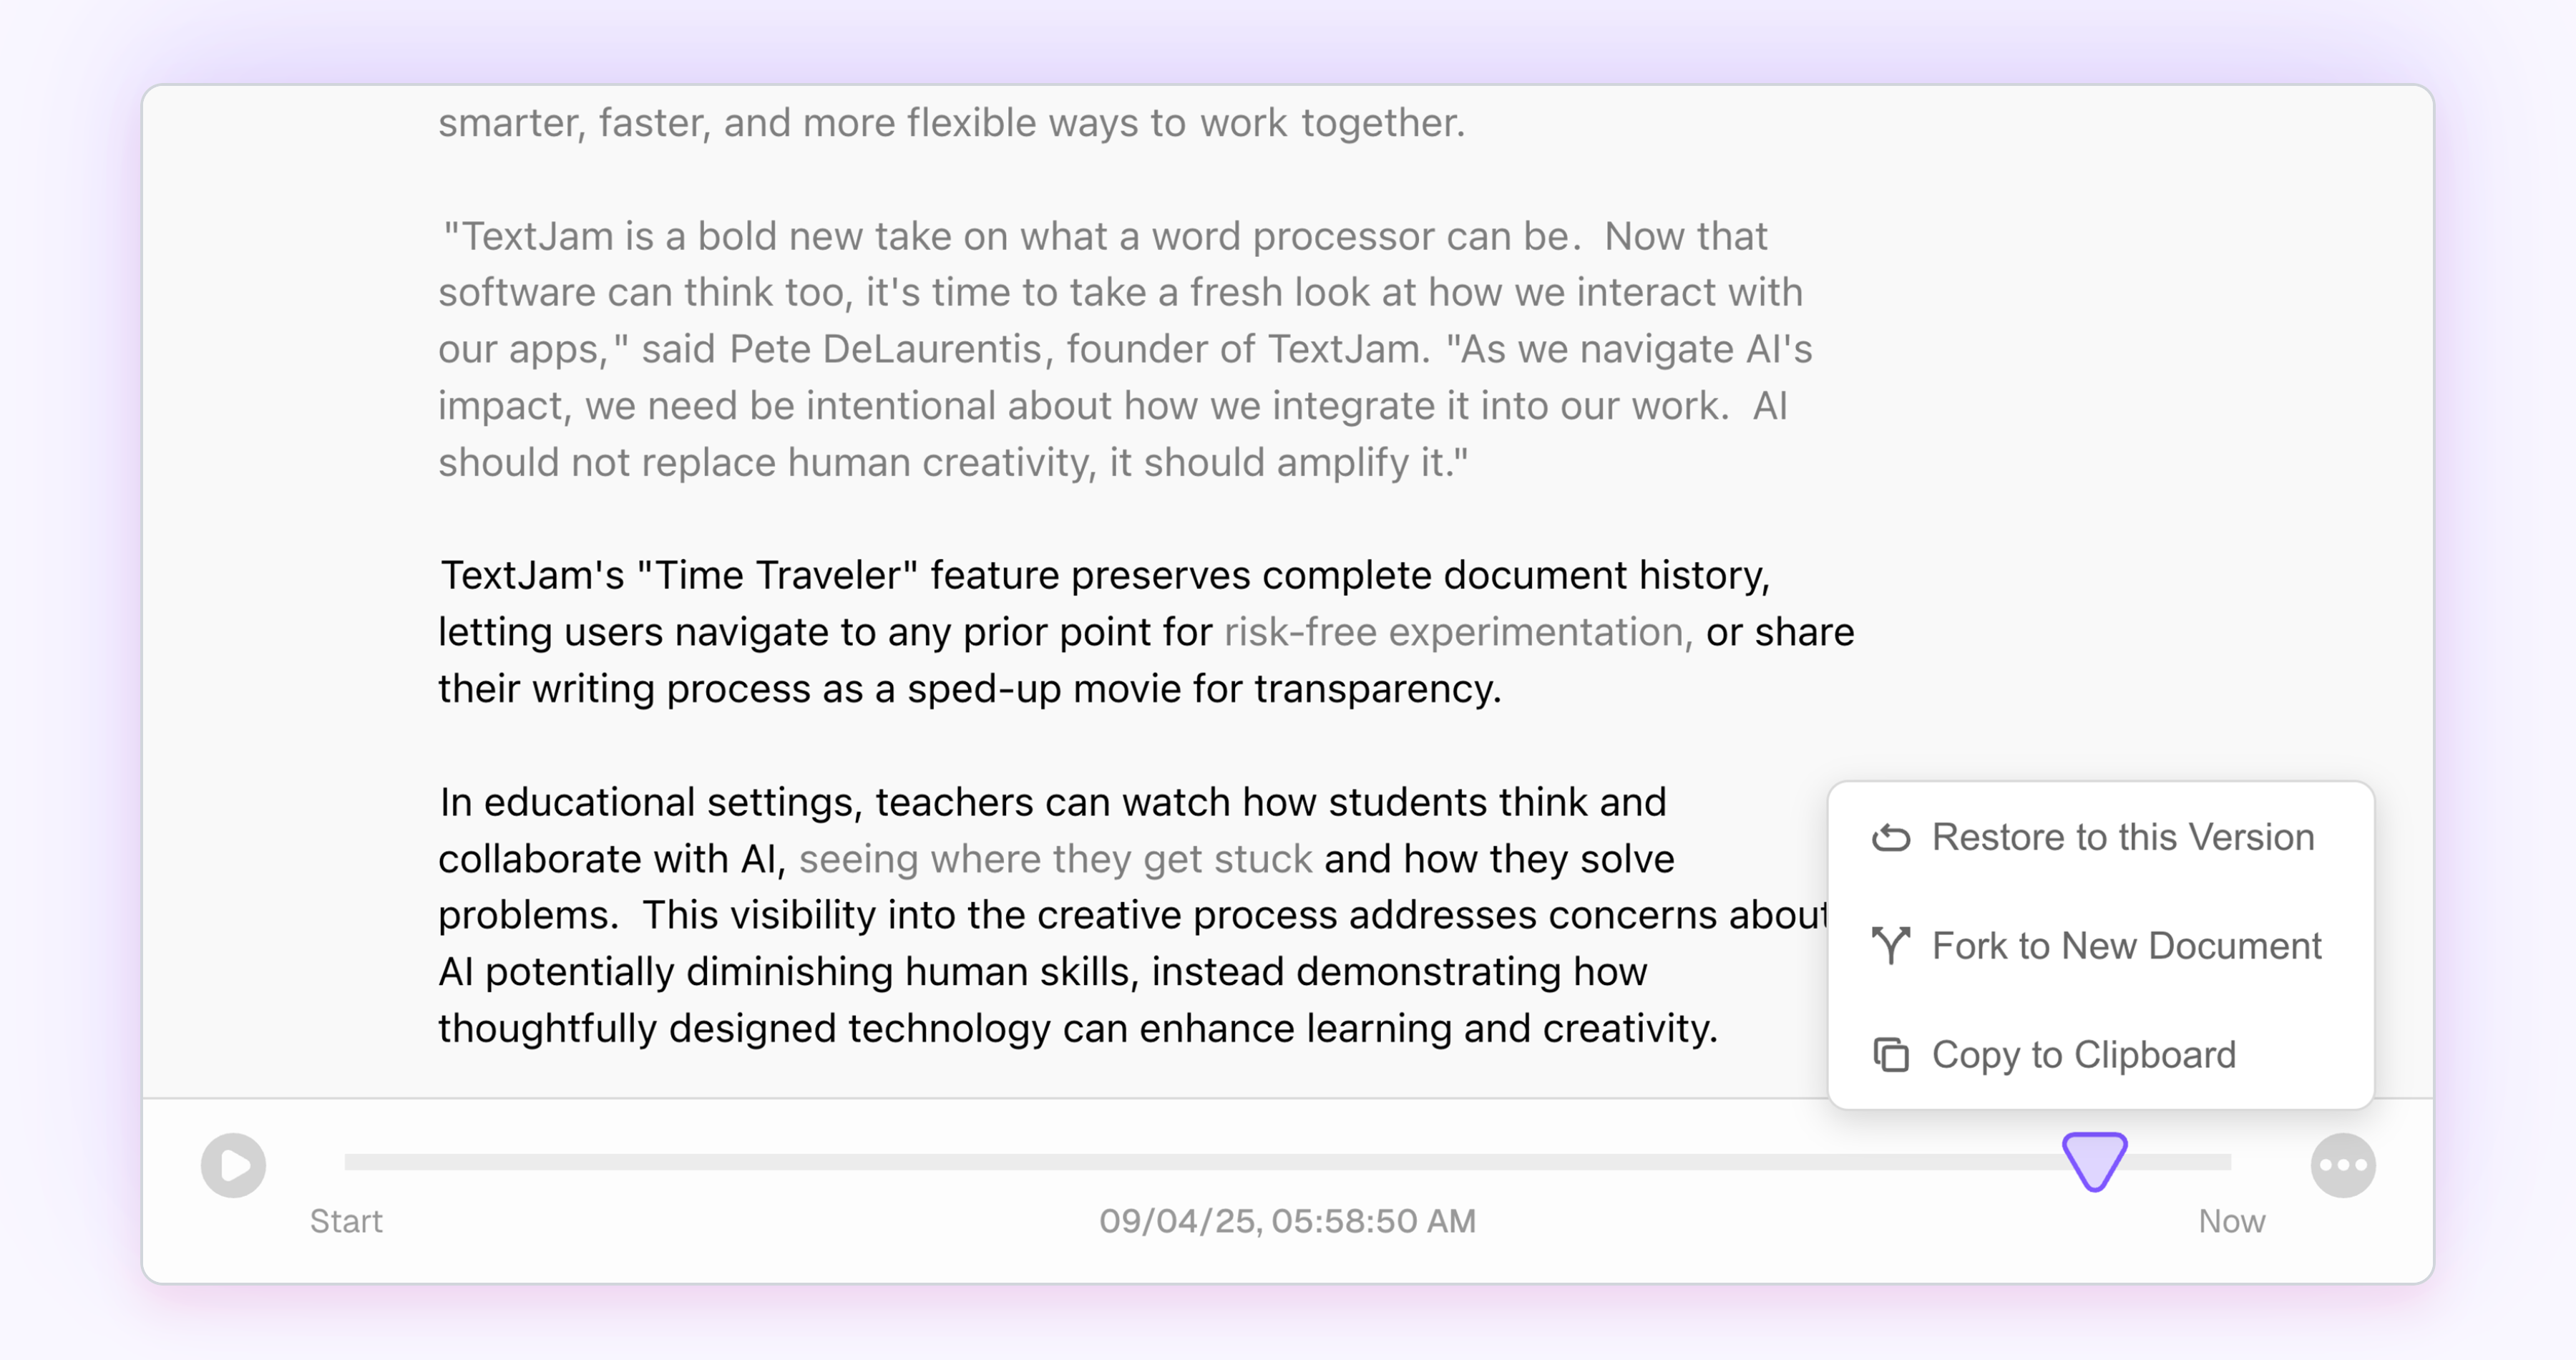Click the copy icon in the popup menu
2576x1360 pixels.
pos(1890,1055)
